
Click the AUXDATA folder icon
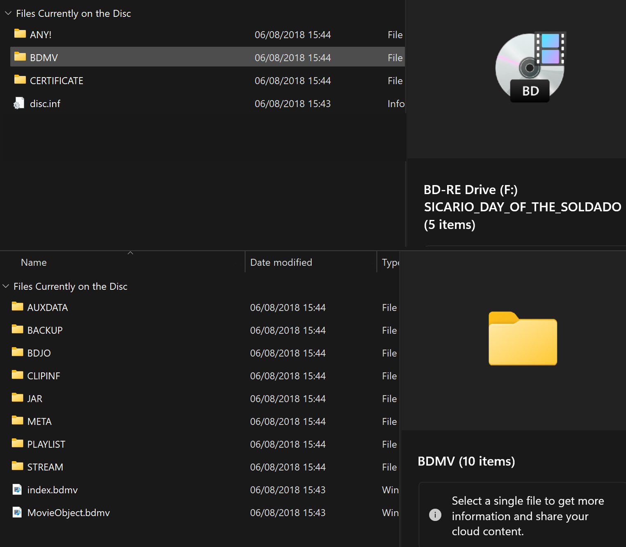pyautogui.click(x=17, y=307)
